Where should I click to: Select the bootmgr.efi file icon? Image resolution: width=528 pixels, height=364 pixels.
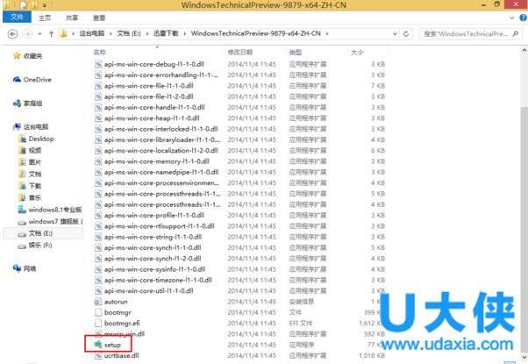98,323
